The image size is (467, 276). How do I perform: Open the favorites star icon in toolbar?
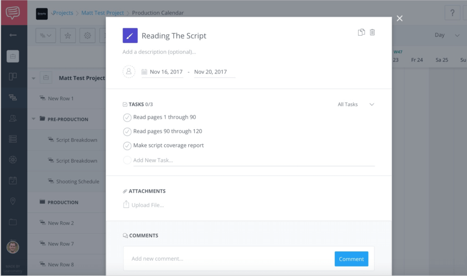pos(67,36)
